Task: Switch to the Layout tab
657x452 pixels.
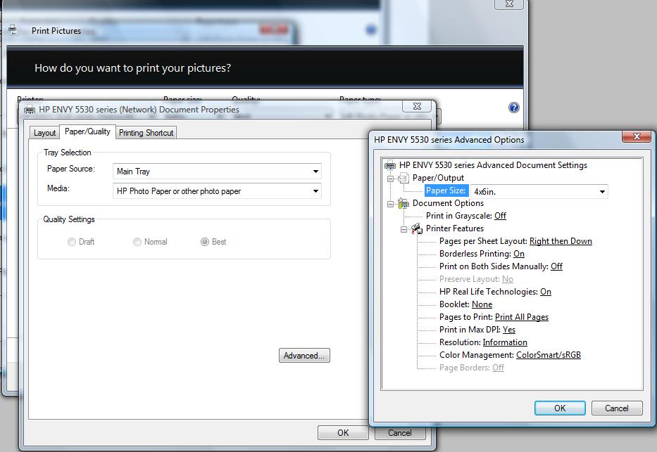Action: tap(44, 133)
